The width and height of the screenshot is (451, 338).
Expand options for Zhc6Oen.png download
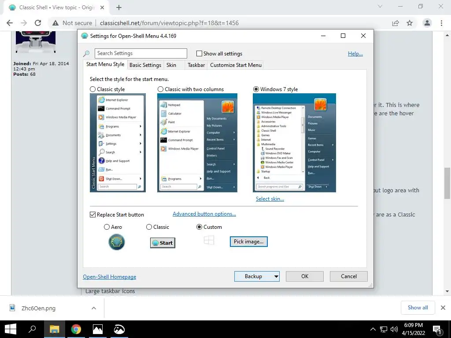tap(94, 308)
